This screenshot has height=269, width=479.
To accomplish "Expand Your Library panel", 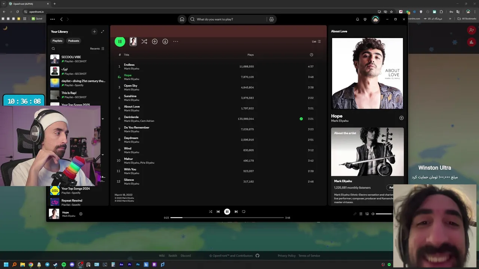I will click(x=103, y=32).
